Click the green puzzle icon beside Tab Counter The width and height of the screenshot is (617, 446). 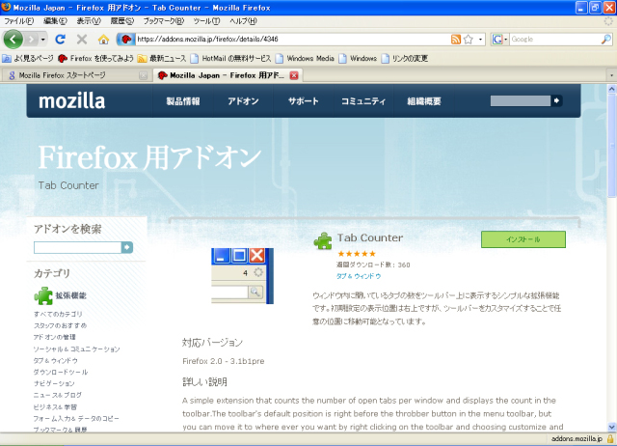(x=323, y=240)
